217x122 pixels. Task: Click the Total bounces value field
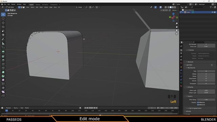[x=206, y=71]
